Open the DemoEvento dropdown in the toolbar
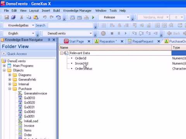186x139 pixels. click(91, 33)
